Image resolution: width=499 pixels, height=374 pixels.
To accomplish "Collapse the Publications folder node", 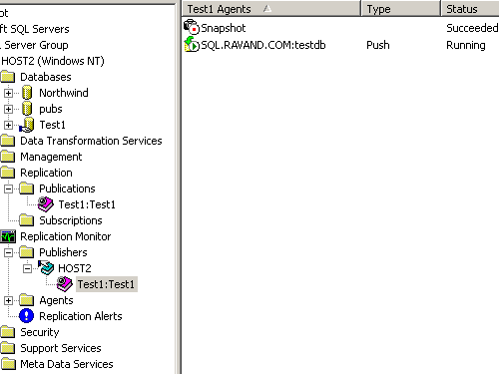I will 8,188.
